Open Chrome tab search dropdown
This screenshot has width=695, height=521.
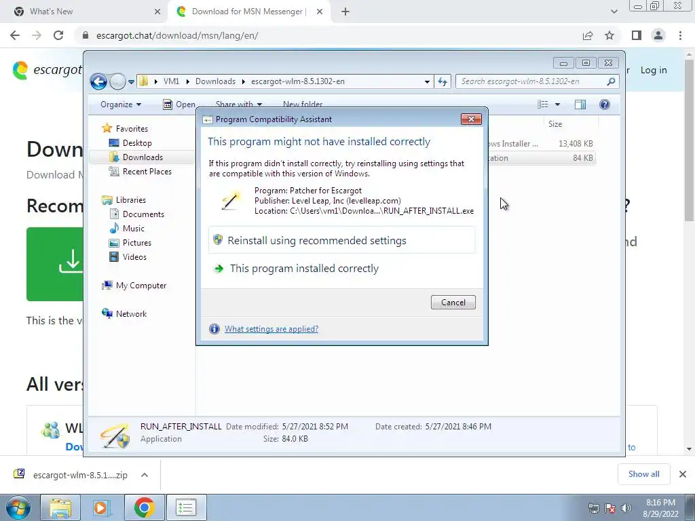pyautogui.click(x=614, y=12)
